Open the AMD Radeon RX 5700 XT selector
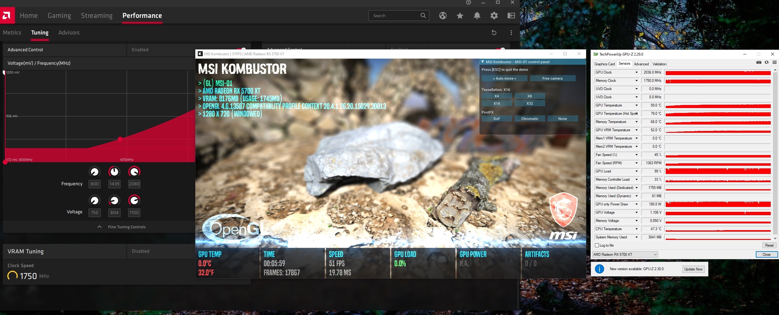 point(625,255)
